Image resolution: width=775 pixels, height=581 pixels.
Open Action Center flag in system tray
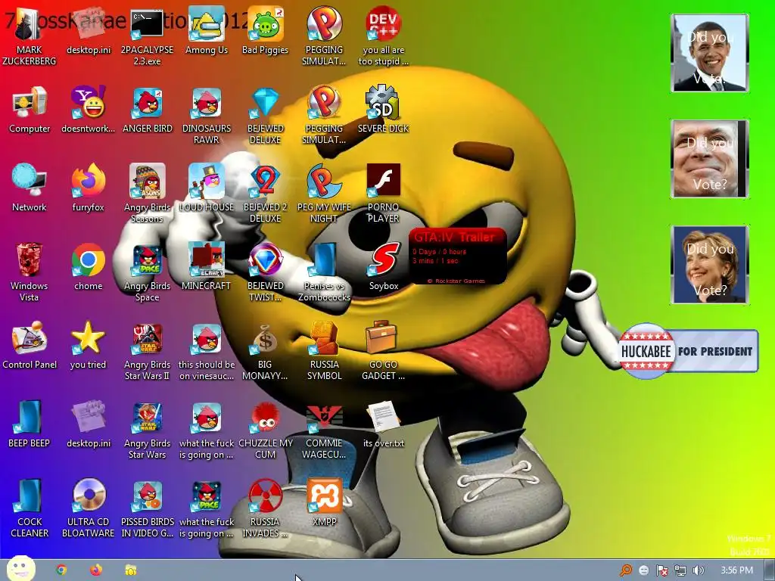661,570
